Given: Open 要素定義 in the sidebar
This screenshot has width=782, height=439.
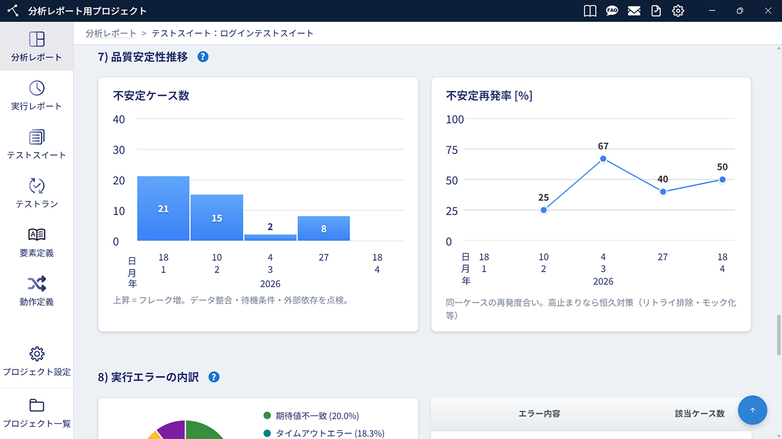Looking at the screenshot, I should pyautogui.click(x=36, y=243).
